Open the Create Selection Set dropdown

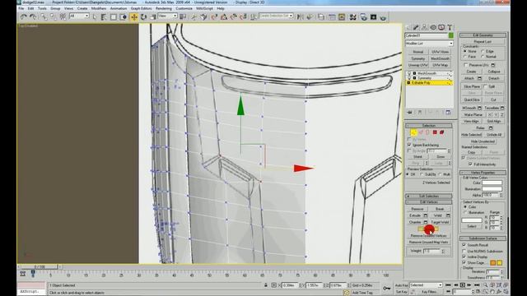276,16
